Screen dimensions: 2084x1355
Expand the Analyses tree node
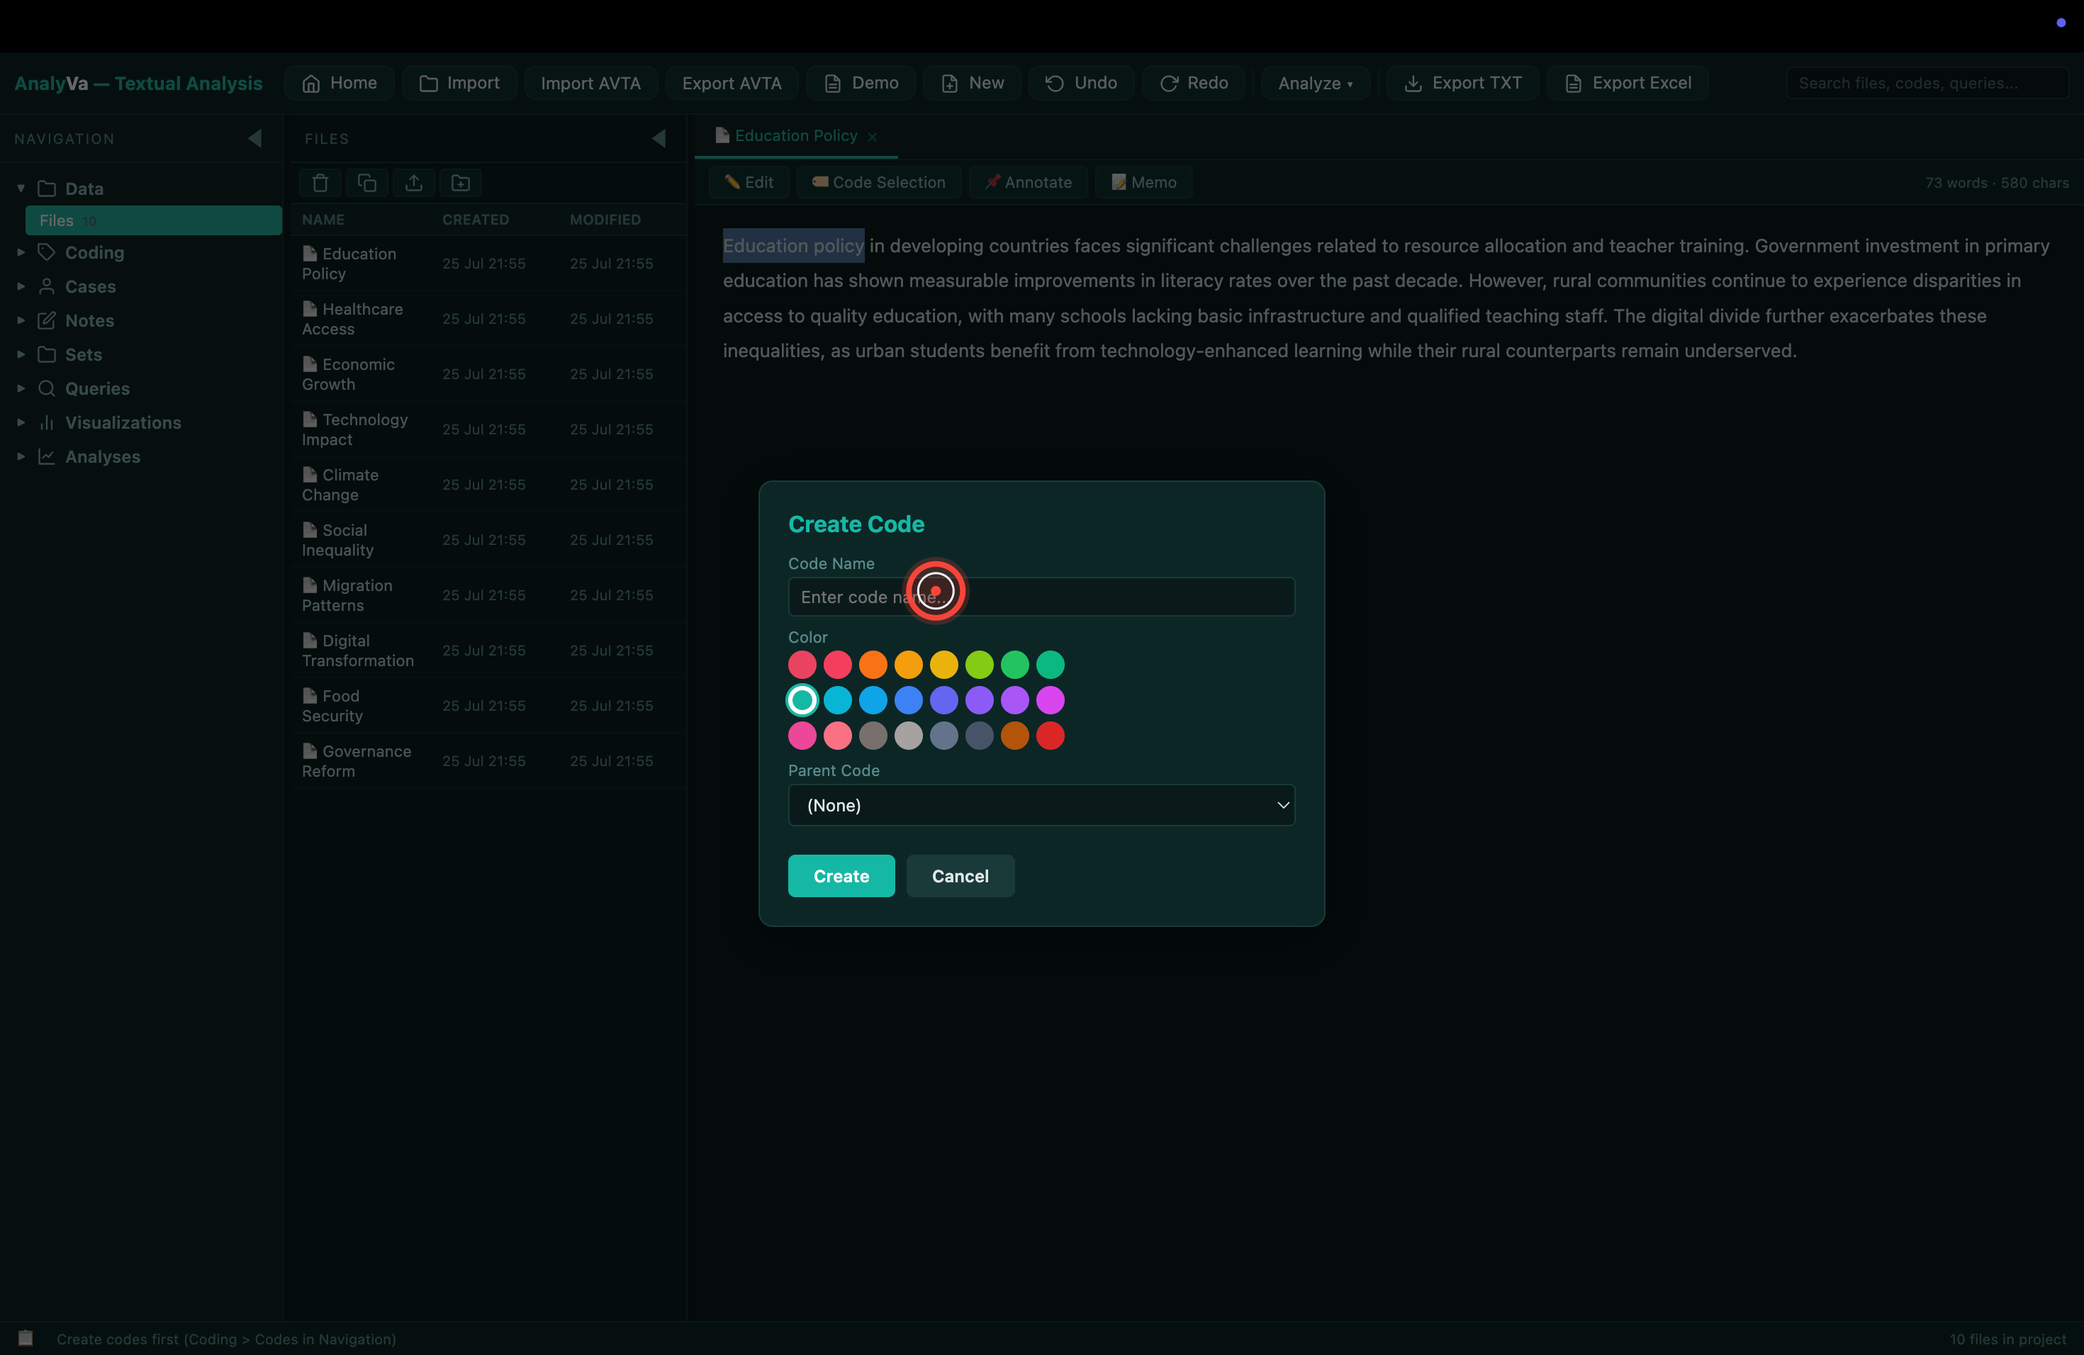click(21, 457)
